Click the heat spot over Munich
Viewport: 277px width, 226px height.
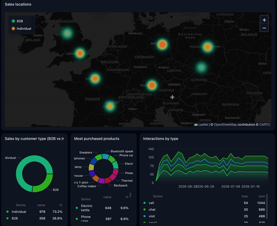(152, 85)
